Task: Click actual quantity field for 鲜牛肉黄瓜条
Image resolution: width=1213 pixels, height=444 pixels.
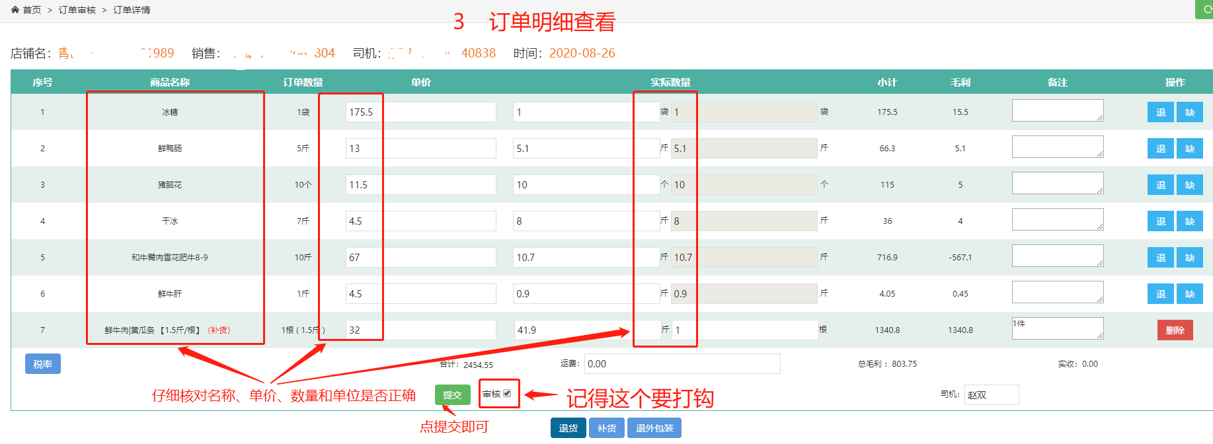Action: [744, 330]
